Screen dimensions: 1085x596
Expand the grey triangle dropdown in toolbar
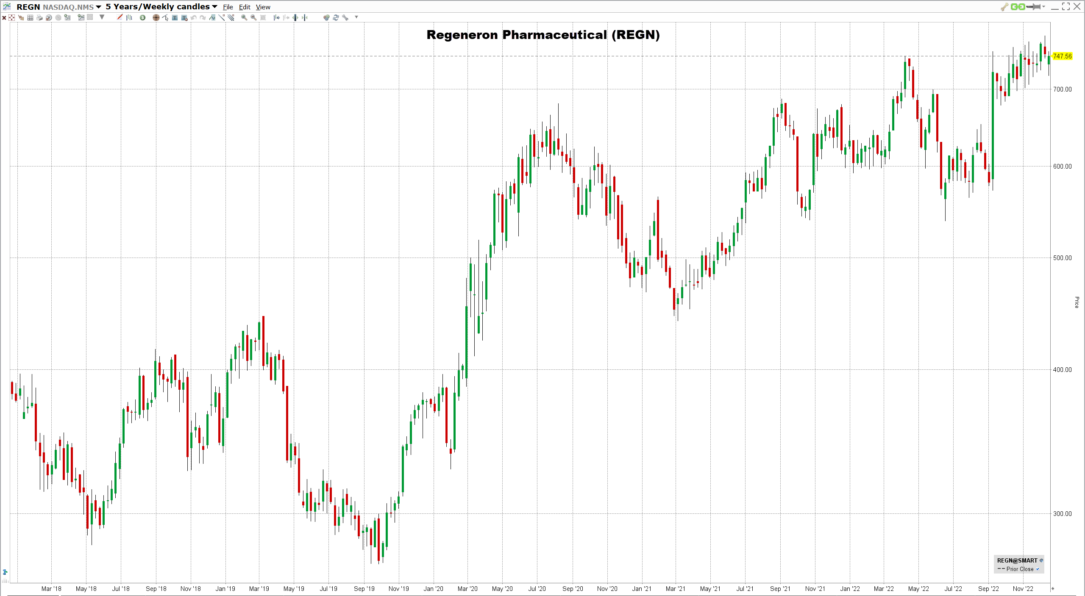[102, 17]
